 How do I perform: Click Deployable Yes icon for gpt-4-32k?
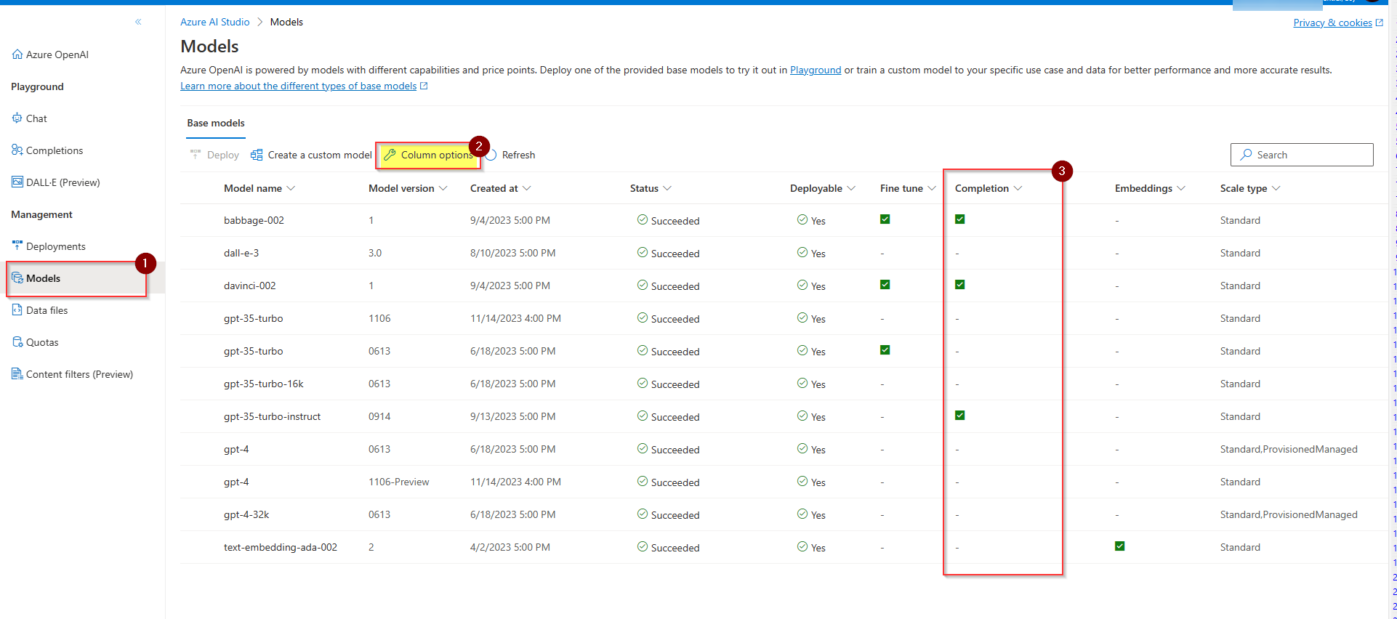point(802,514)
